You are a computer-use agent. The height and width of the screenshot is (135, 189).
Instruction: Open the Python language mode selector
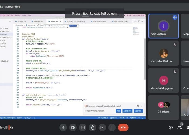coord(133,118)
